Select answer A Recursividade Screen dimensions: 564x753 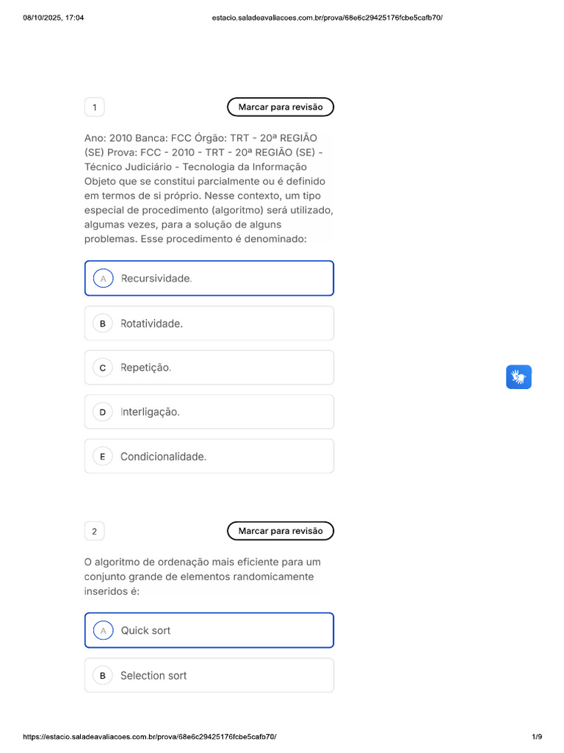(x=209, y=279)
